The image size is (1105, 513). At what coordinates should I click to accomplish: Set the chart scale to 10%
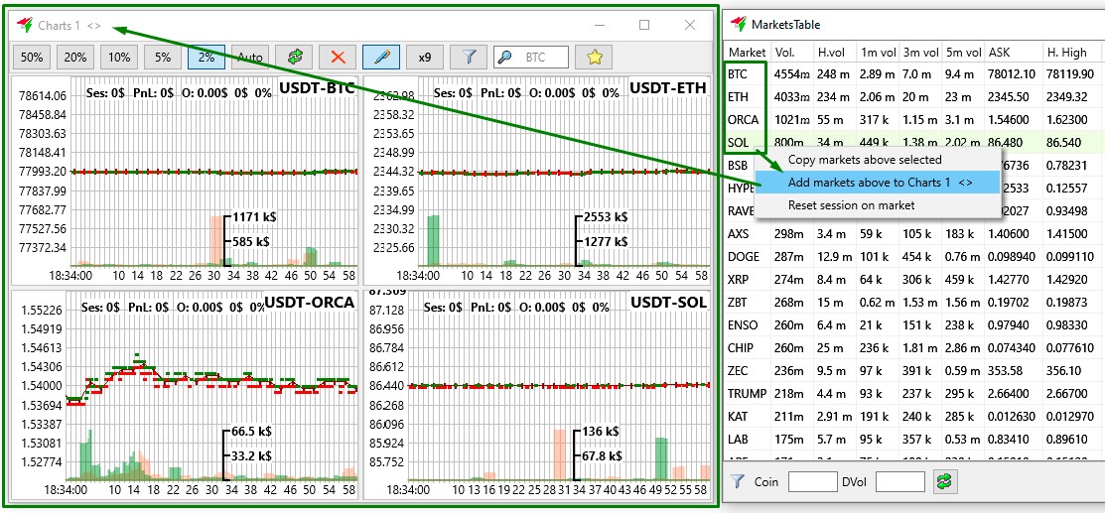119,58
